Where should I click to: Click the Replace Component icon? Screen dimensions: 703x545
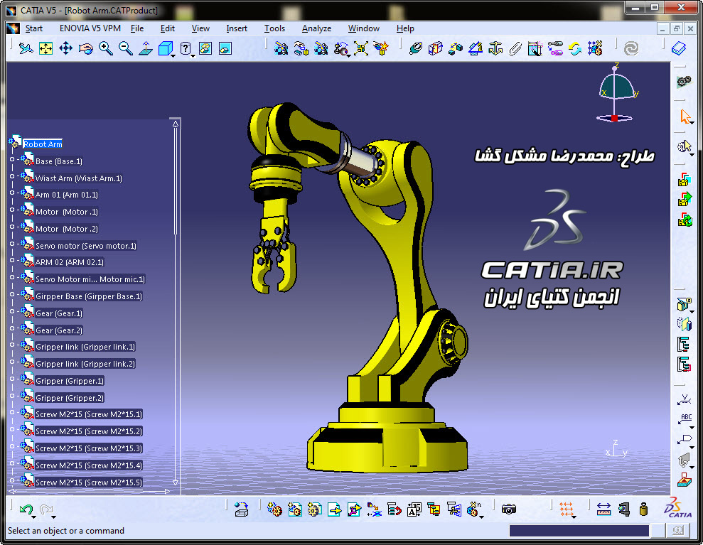[374, 509]
